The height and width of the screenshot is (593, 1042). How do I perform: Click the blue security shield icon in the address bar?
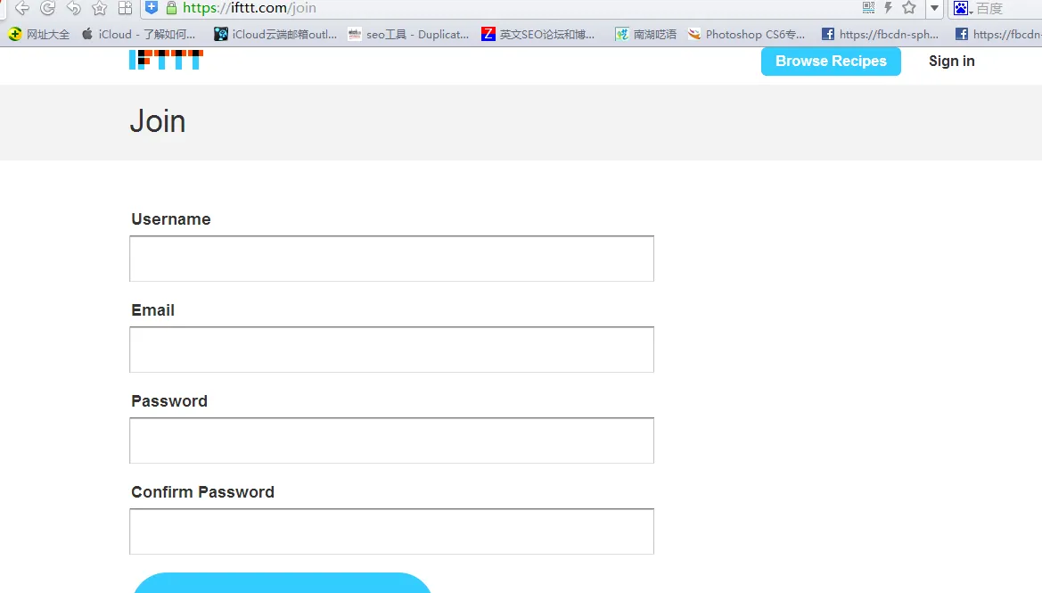pyautogui.click(x=152, y=8)
